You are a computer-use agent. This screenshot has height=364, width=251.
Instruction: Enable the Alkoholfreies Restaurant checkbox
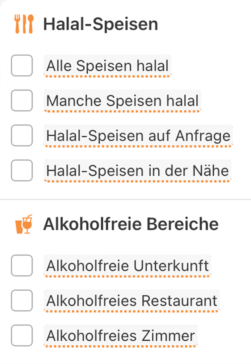22,301
